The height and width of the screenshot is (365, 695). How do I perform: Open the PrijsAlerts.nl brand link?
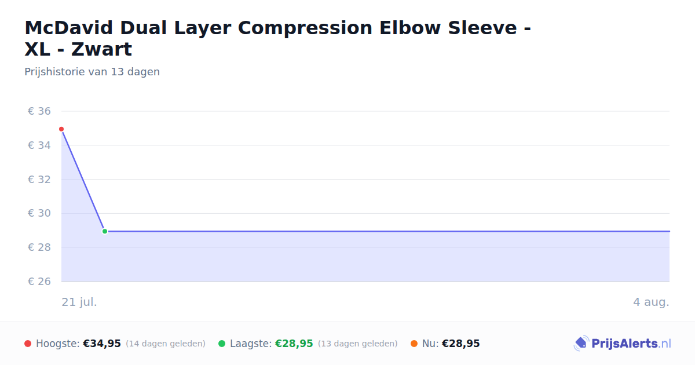[623, 344]
